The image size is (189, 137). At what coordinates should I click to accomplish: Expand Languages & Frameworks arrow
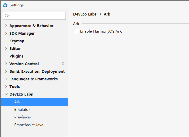pos(6,79)
